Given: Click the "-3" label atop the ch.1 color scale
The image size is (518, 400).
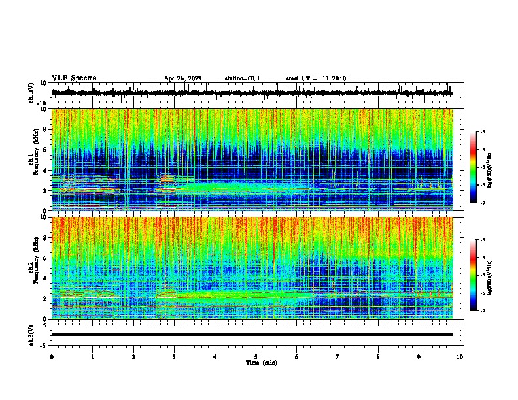Looking at the screenshot, I should pyautogui.click(x=483, y=131).
